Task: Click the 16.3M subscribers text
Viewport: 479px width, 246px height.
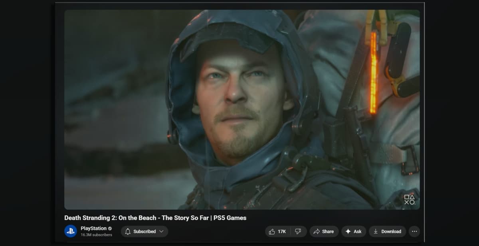Action: [x=96, y=235]
